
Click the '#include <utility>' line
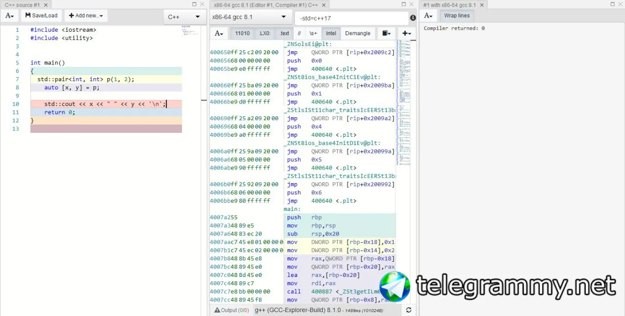(62, 38)
